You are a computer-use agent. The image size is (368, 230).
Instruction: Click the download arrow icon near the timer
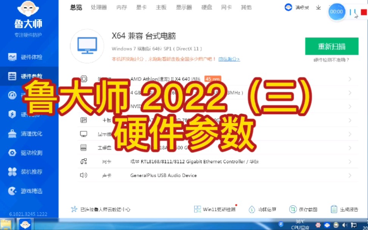click(319, 8)
